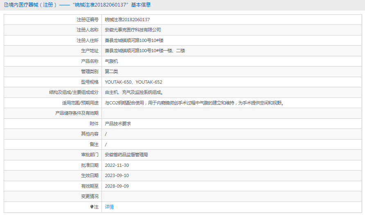Click the bulb icon beside 注
Image resolution: width=365 pixels, height=215 pixels.
click(x=92, y=207)
